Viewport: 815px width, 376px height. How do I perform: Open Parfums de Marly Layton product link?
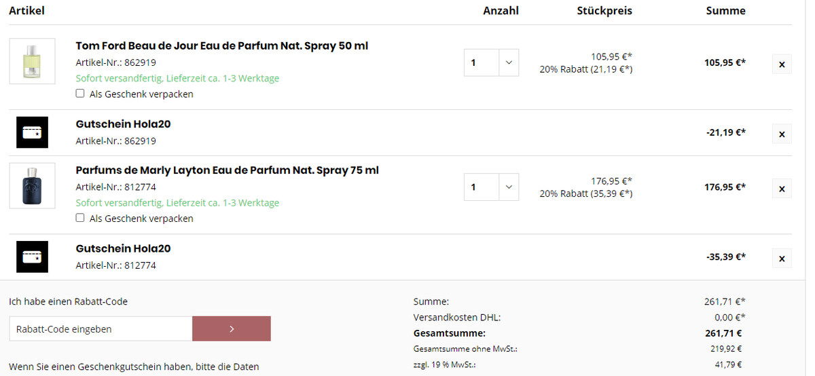coord(228,170)
